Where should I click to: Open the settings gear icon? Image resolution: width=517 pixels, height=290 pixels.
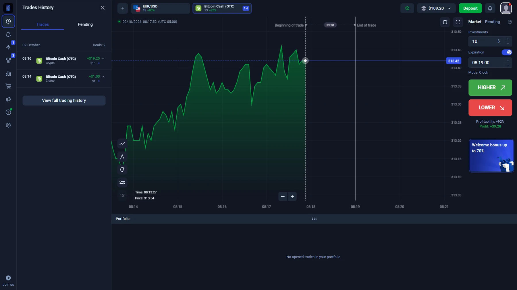[8, 125]
